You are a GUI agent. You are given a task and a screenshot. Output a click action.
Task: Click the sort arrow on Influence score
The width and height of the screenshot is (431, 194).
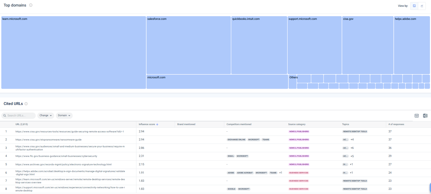(x=157, y=124)
